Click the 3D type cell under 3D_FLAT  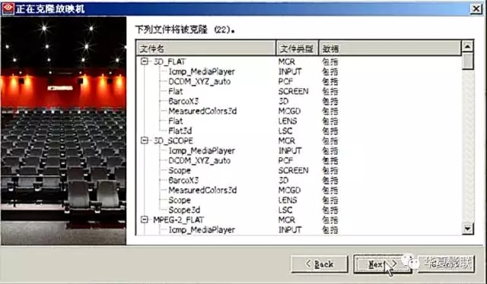283,102
